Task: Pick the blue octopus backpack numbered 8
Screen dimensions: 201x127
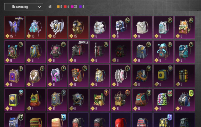Action: [164, 52]
